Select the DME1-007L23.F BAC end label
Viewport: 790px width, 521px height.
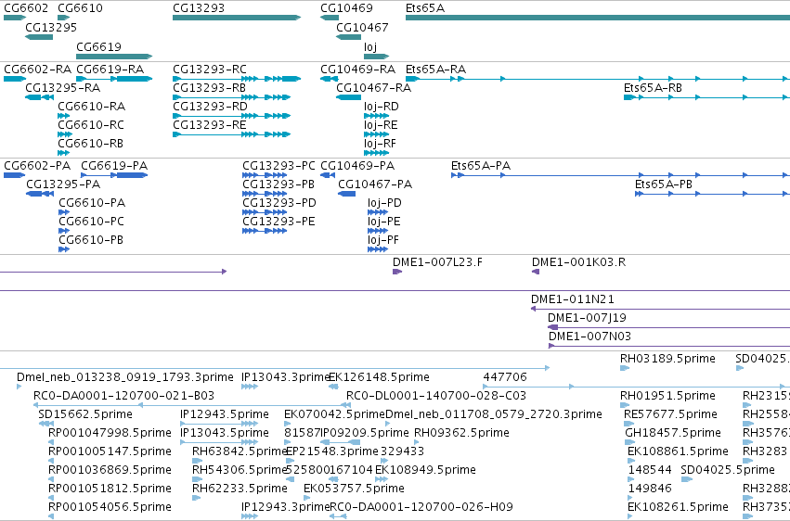tap(437, 262)
